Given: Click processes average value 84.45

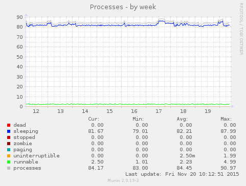Looking at the screenshot, I should (184, 168).
